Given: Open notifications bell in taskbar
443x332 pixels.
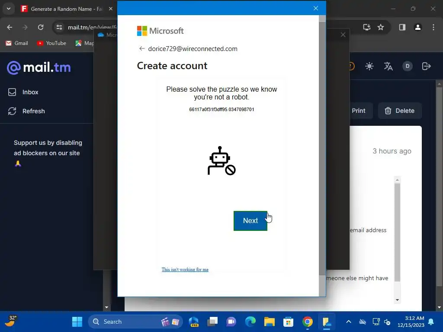Looking at the screenshot, I should (x=431, y=322).
